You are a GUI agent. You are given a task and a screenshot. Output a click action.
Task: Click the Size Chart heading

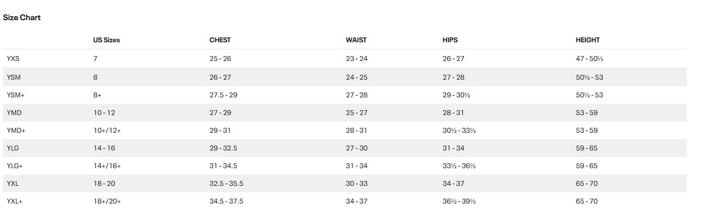[22, 18]
